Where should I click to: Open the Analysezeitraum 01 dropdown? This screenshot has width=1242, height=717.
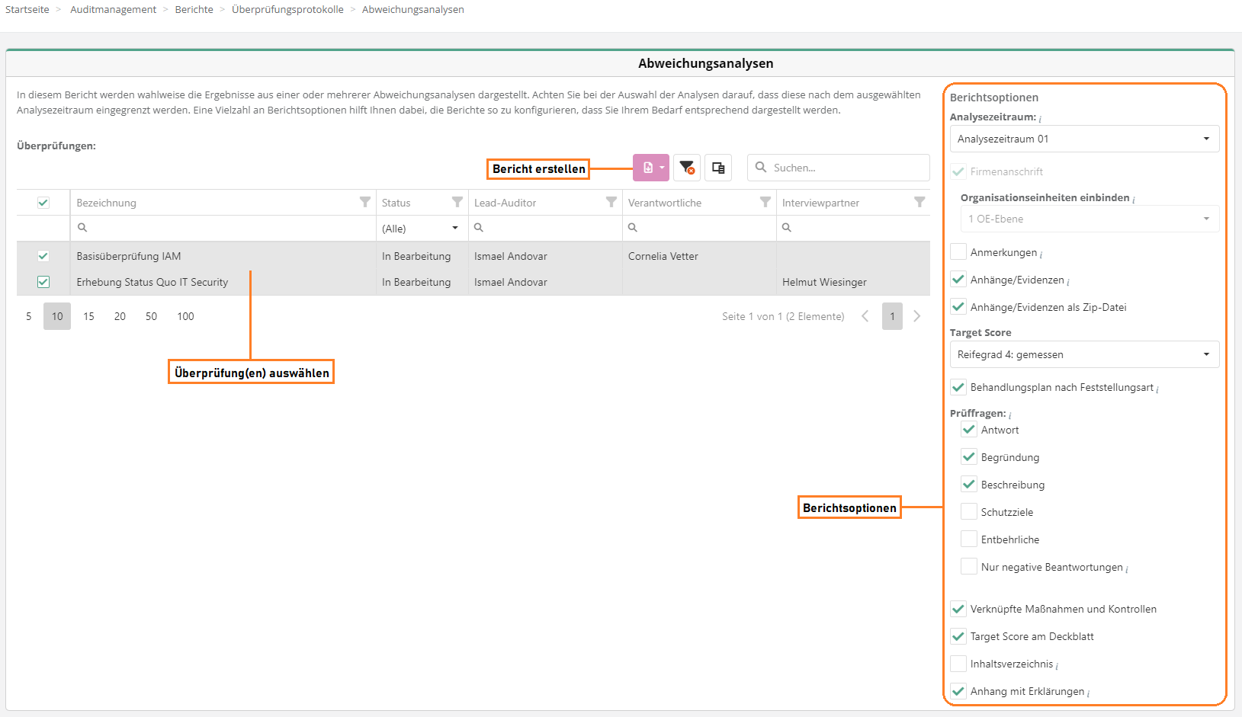(1083, 139)
